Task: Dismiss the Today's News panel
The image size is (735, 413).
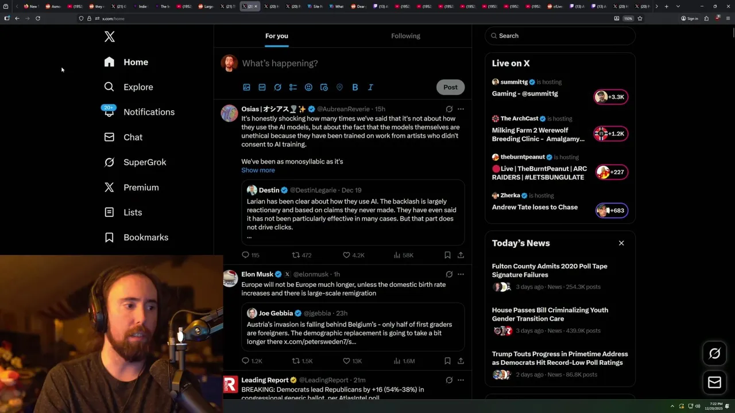Action: pyautogui.click(x=621, y=243)
